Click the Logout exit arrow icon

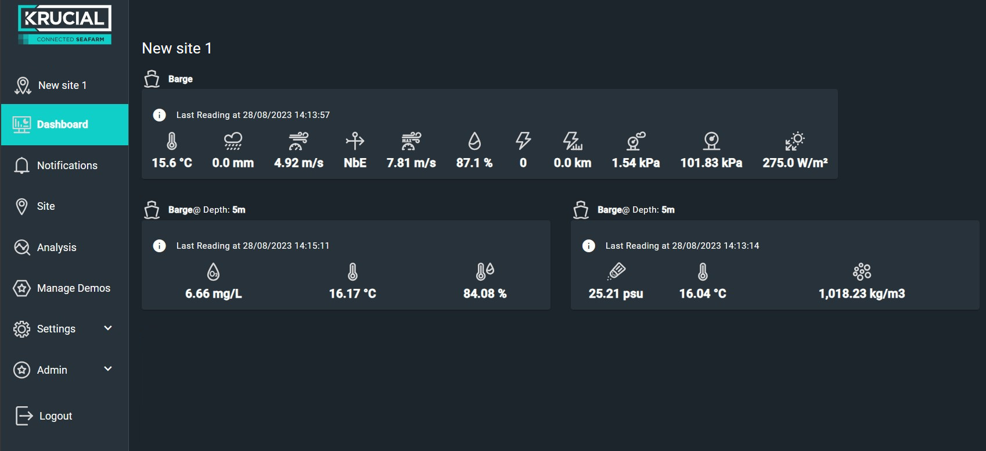(24, 416)
